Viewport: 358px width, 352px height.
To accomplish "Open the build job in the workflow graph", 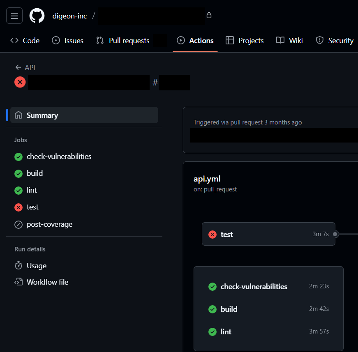I will [229, 309].
